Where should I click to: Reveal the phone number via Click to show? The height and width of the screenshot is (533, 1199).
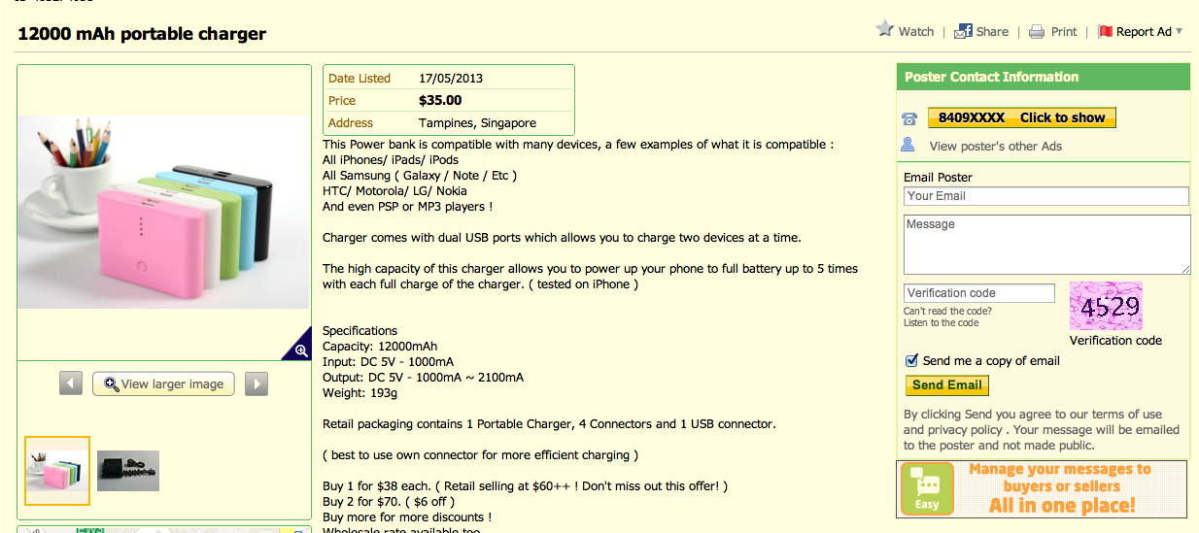1021,117
